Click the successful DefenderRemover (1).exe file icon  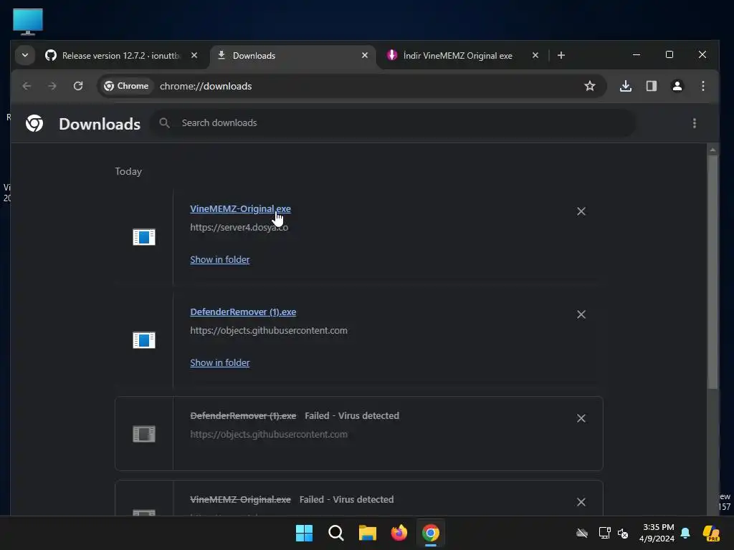click(x=143, y=340)
